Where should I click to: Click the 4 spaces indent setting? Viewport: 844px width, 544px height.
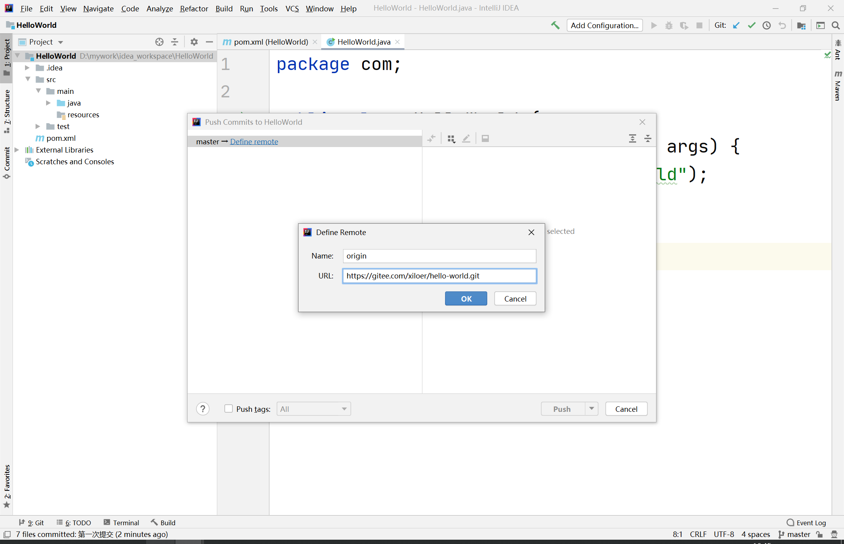[x=756, y=535]
